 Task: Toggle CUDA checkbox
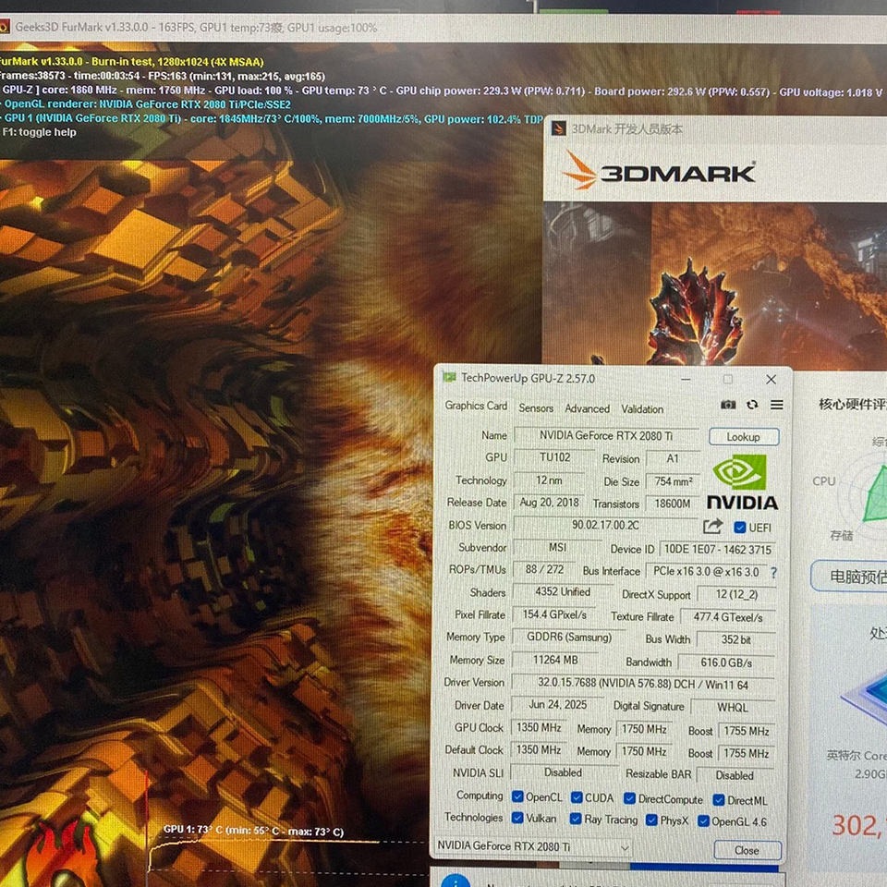[577, 797]
